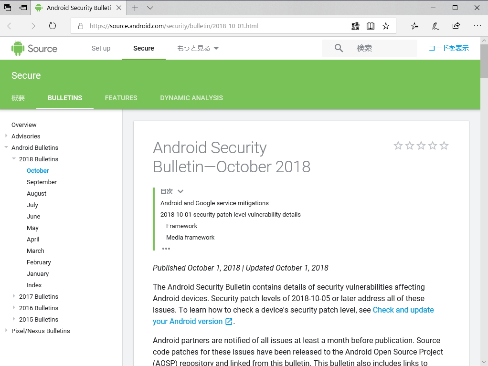Click the コードを表示 link
This screenshot has width=488, height=366.
tap(448, 48)
